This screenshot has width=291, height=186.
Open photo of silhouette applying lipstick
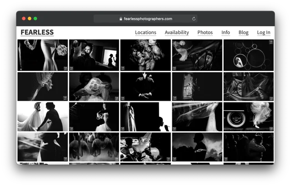tap(145, 117)
